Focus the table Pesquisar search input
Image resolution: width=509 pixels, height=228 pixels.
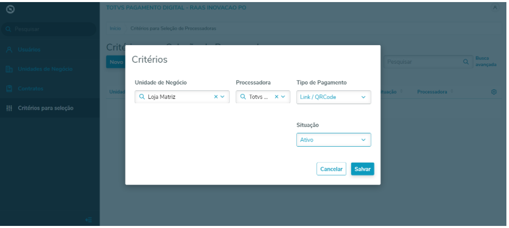[x=428, y=62]
